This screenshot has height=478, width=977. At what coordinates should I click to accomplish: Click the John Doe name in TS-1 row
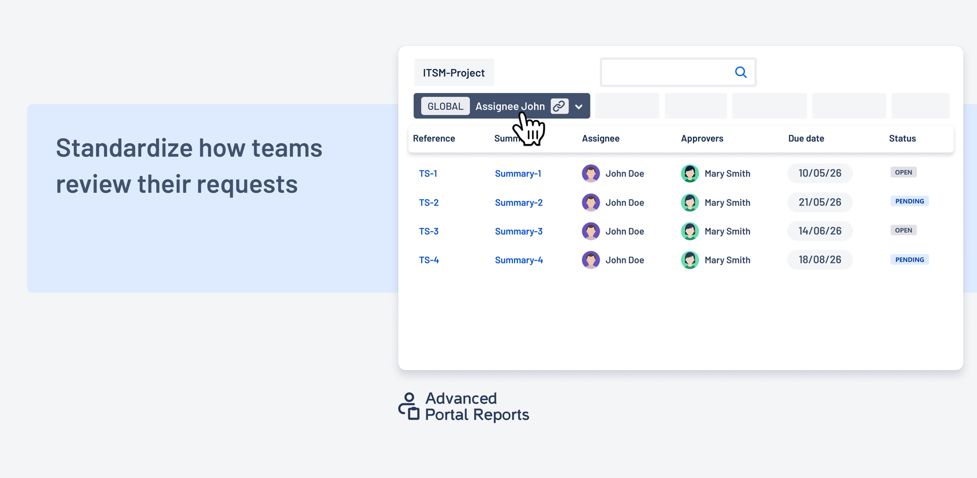624,173
